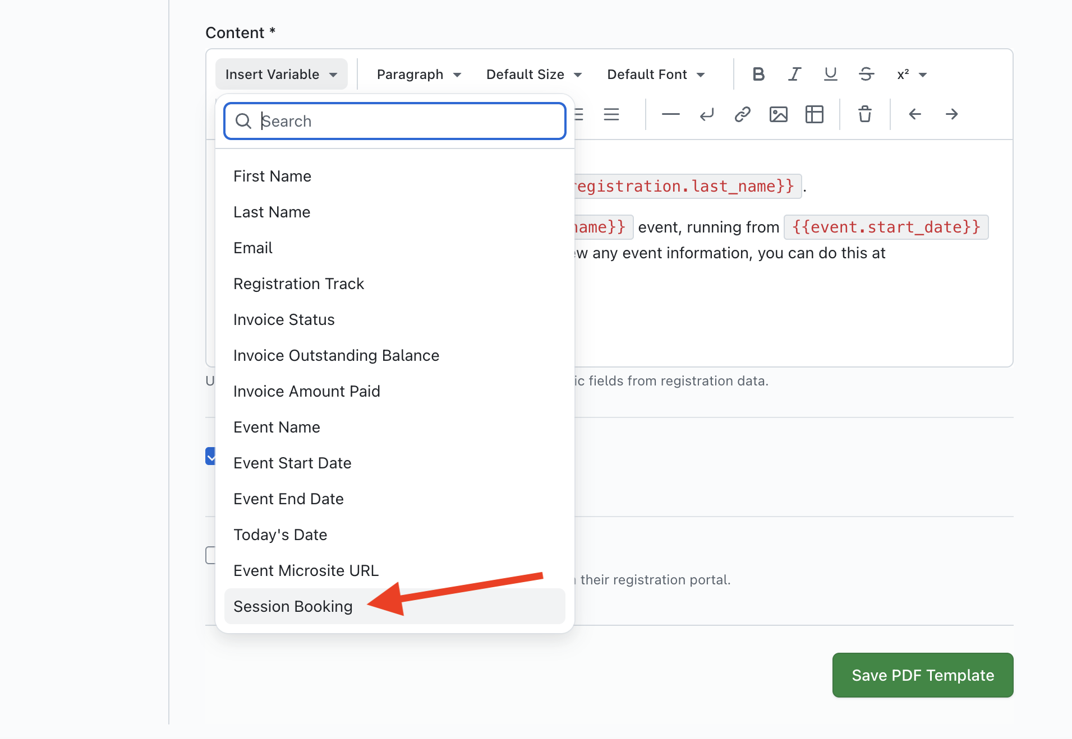
Task: Choose Event End Date variable
Action: click(x=394, y=499)
